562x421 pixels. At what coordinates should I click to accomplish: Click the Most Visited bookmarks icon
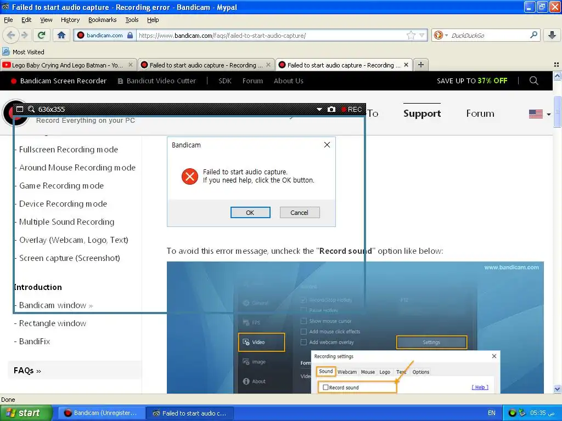point(5,52)
